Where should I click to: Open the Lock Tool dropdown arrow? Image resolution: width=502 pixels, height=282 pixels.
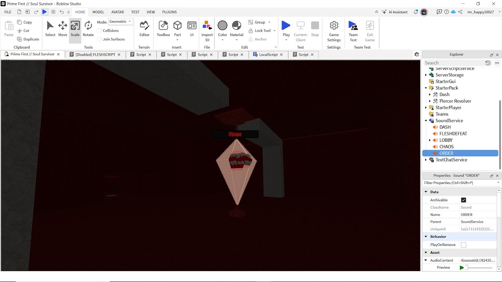[x=275, y=31]
